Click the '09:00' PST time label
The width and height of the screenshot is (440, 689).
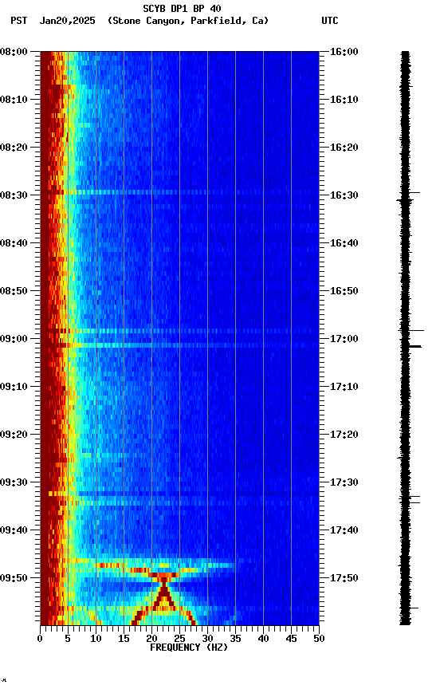click(x=14, y=339)
